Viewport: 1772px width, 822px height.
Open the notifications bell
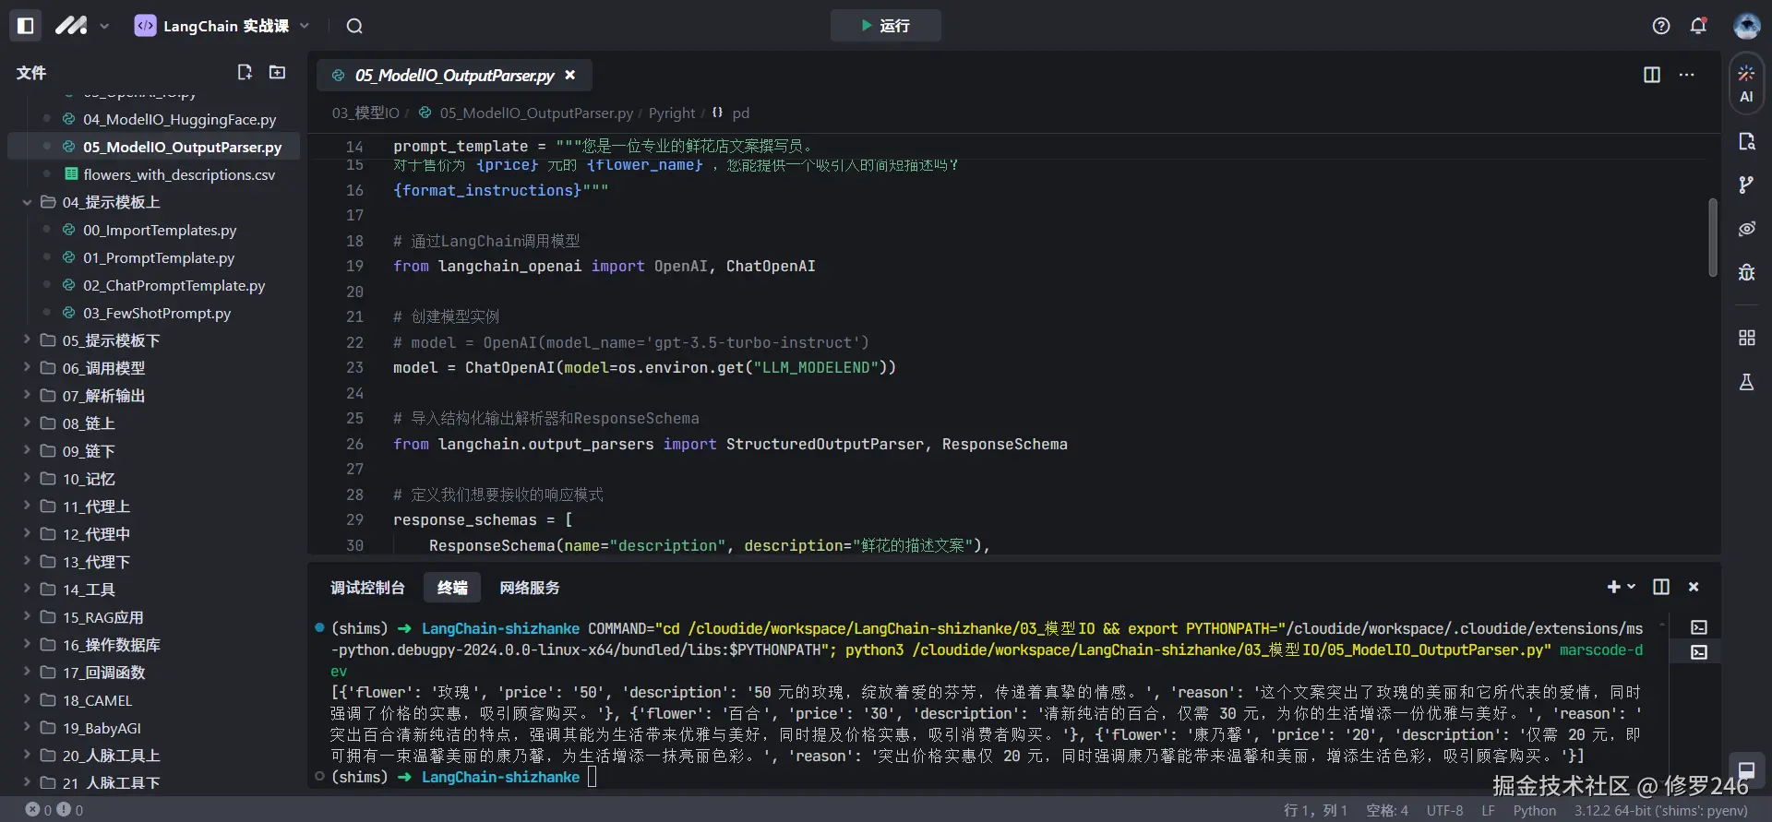[1698, 26]
